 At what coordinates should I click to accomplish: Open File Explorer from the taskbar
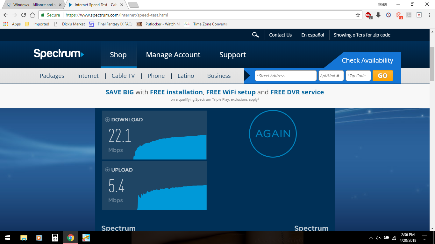pos(24,238)
